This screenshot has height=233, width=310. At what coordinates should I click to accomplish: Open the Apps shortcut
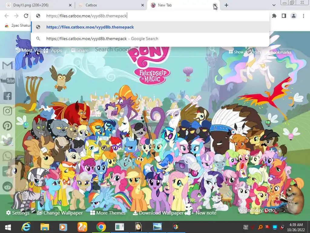(53, 50)
